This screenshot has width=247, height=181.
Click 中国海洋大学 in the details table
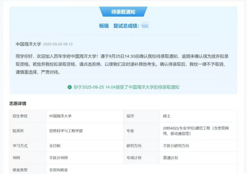tap(60, 116)
